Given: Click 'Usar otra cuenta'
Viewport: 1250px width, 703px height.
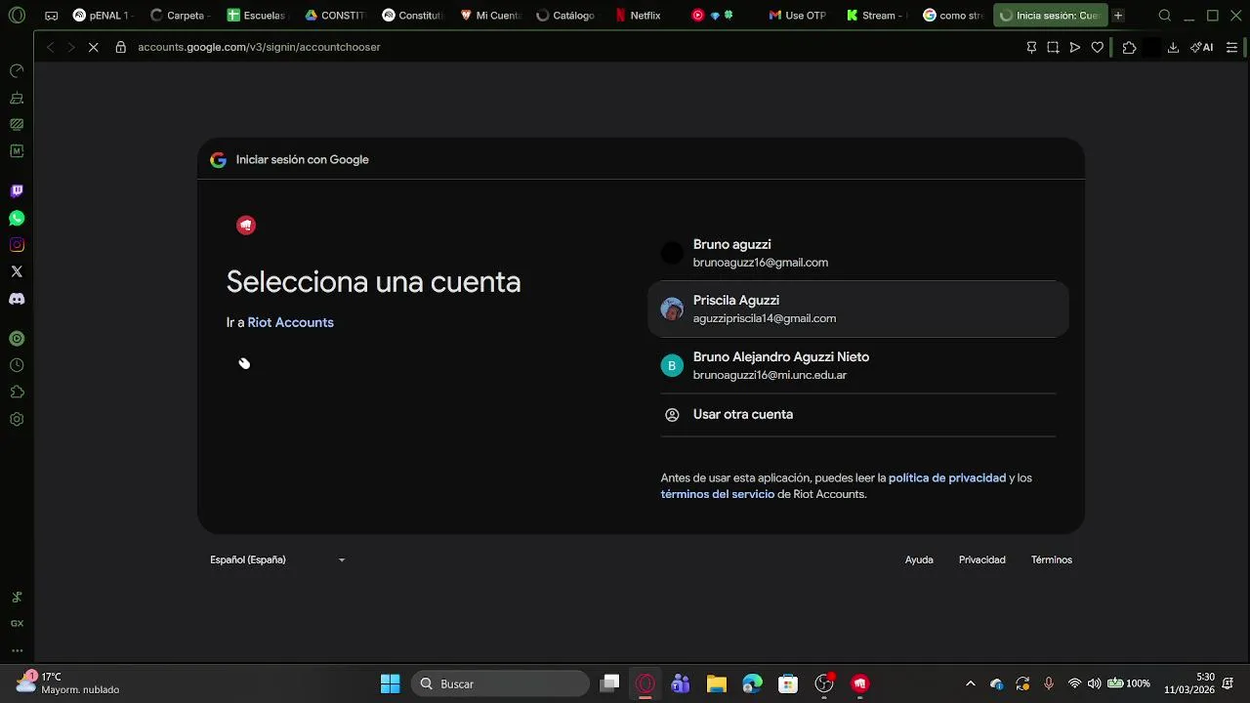Looking at the screenshot, I should point(858,414).
